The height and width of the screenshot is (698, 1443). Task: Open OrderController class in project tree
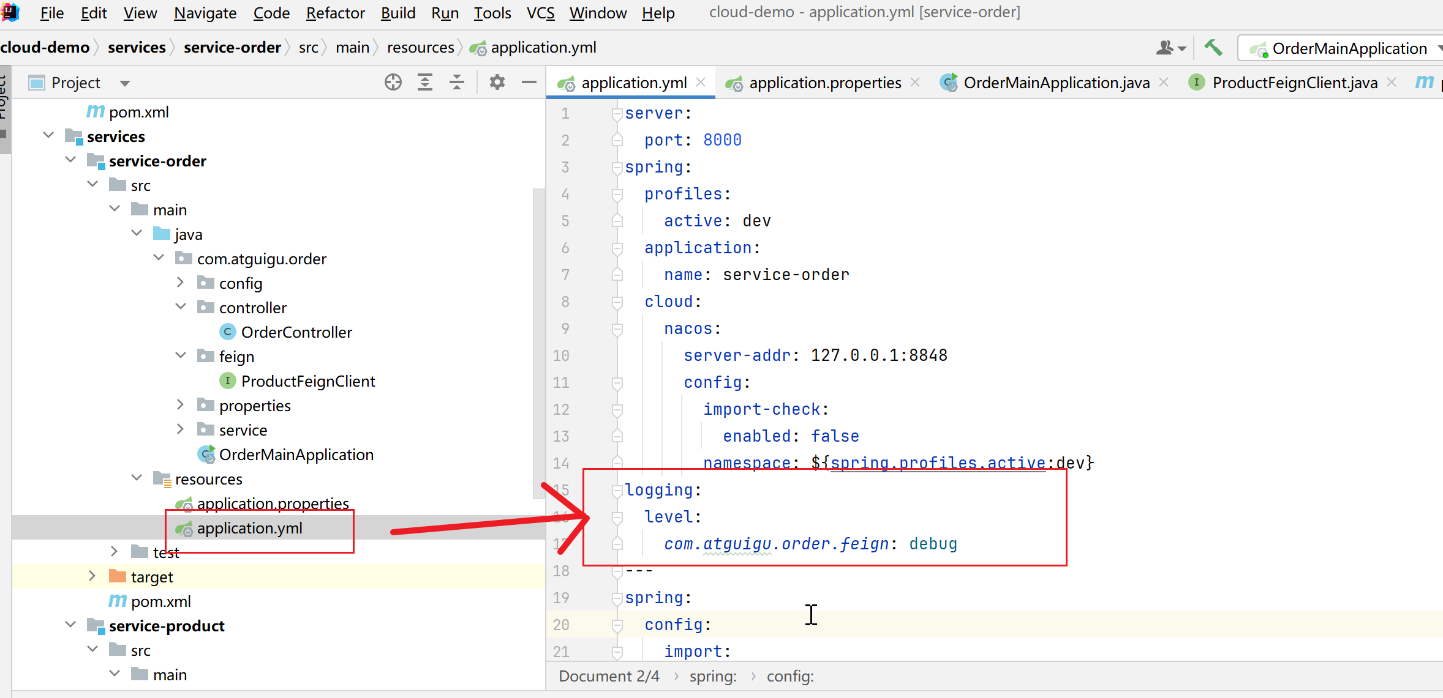(x=296, y=332)
